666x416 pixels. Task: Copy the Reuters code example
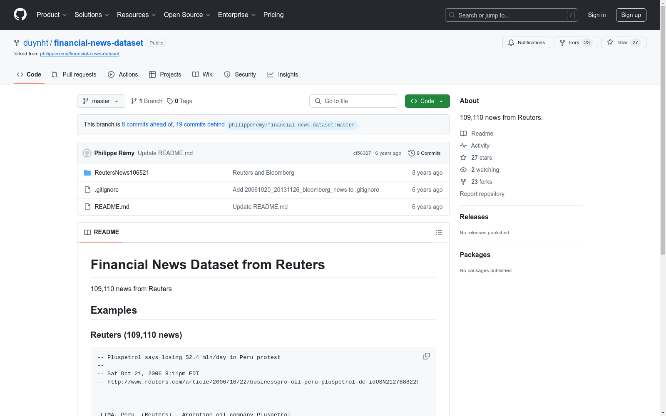[426, 356]
